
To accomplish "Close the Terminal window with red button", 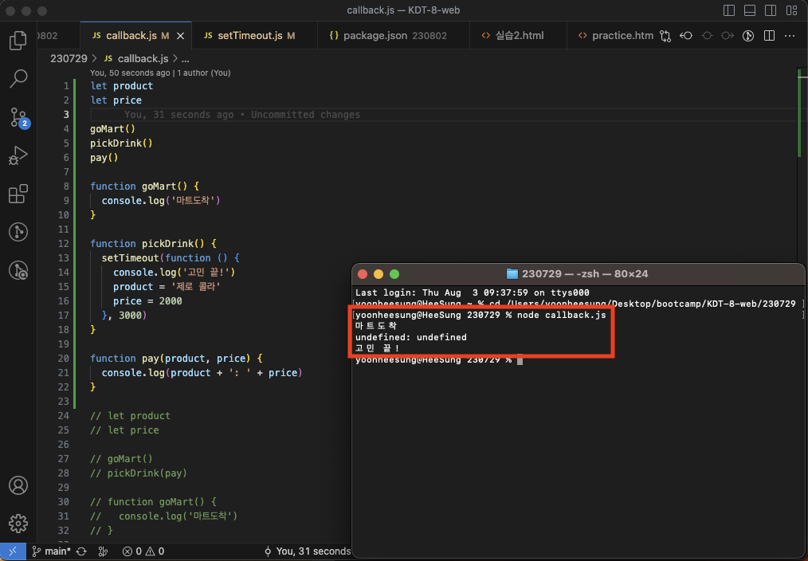I will point(363,274).
